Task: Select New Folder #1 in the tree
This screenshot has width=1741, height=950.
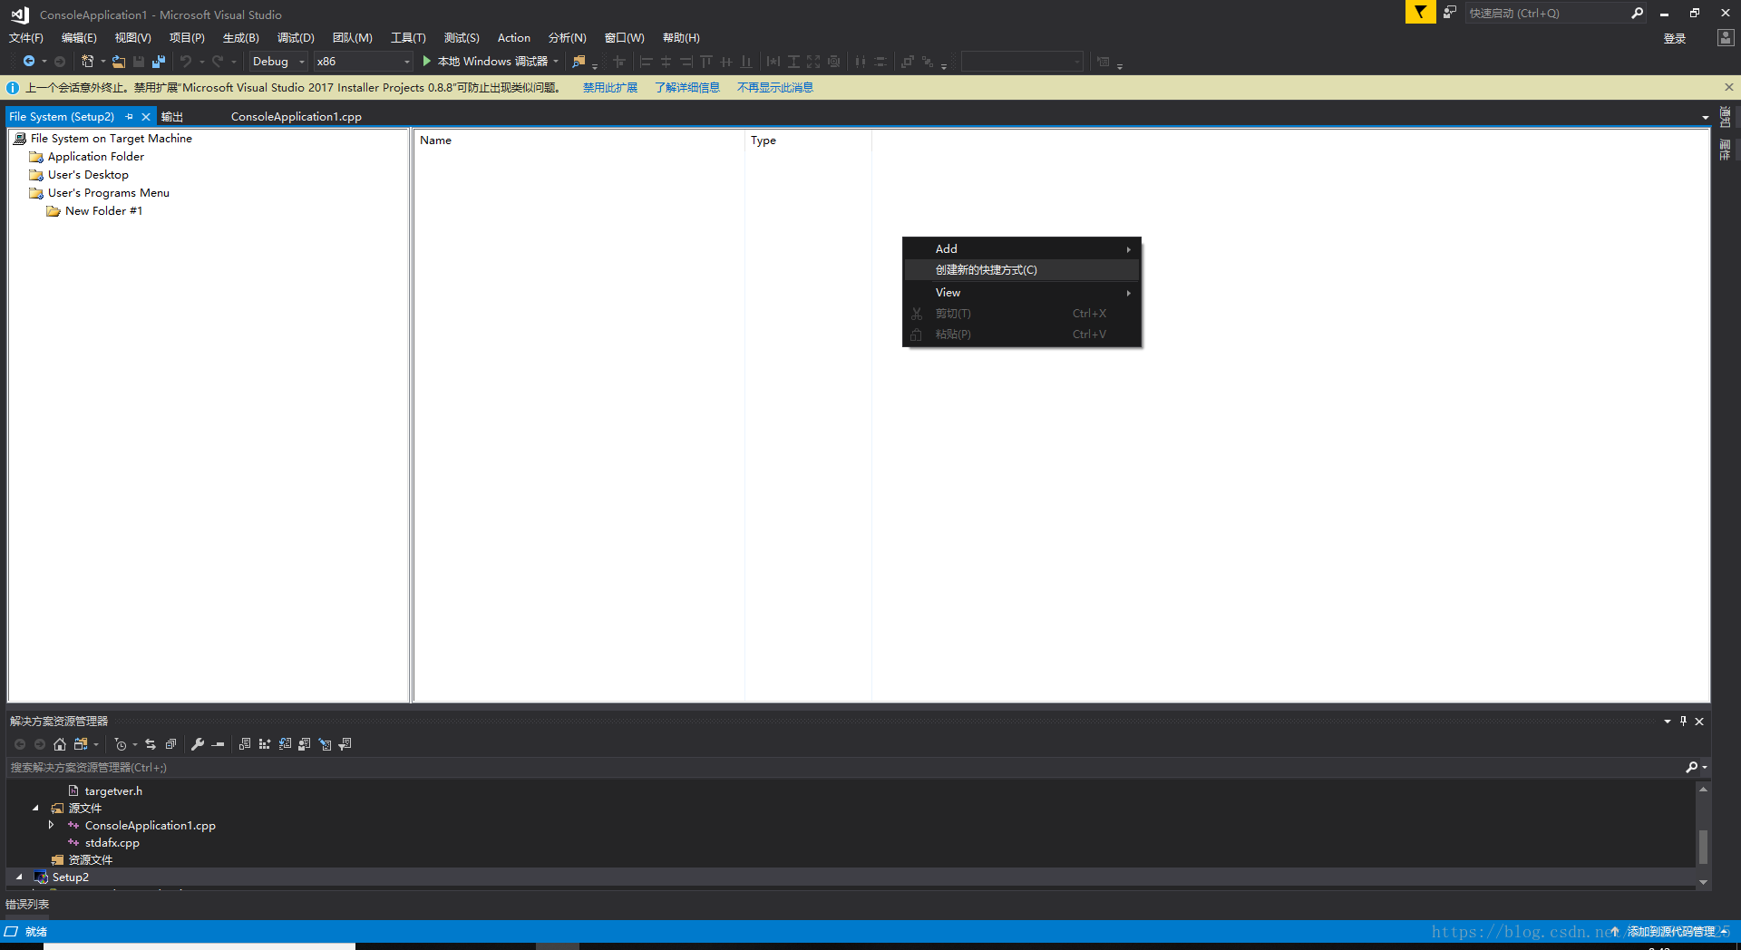Action: click(x=103, y=211)
